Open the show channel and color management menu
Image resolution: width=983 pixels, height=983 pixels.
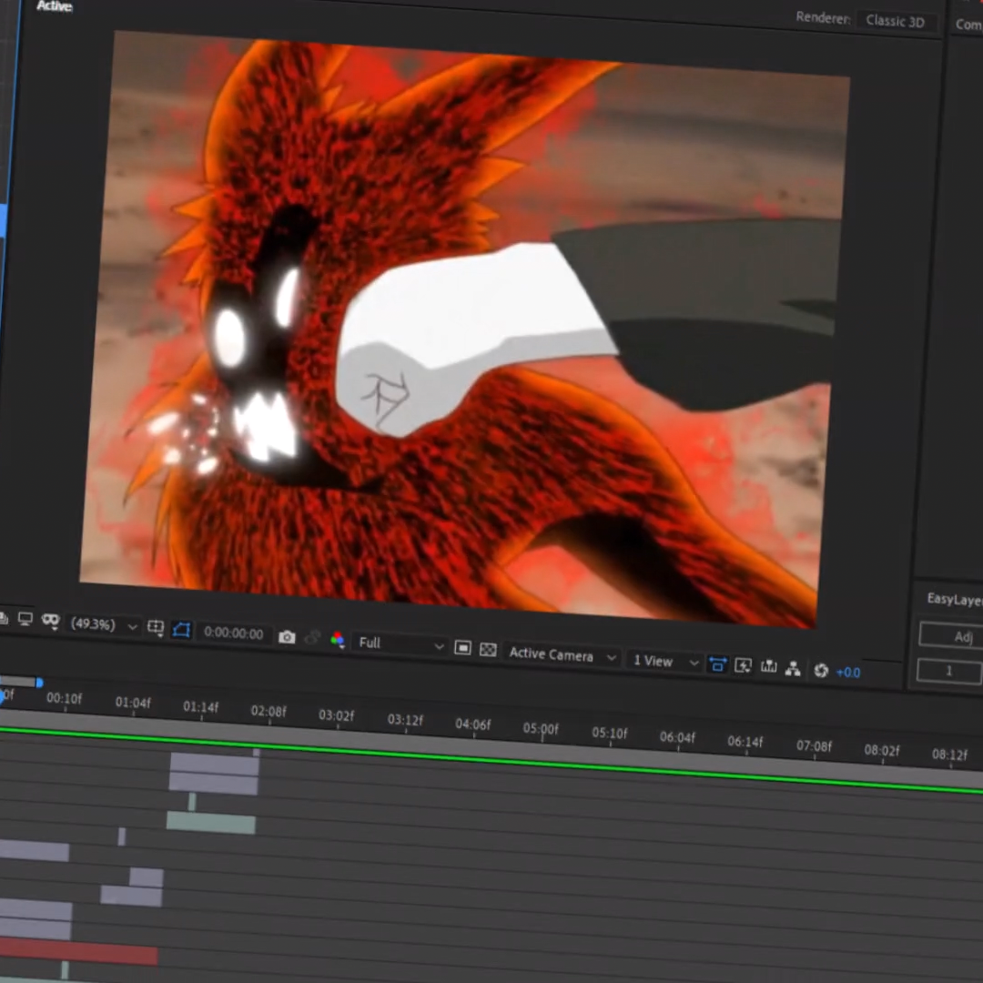pos(338,640)
